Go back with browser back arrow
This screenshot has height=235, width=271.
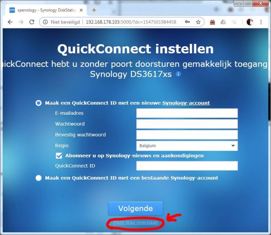click(10, 22)
